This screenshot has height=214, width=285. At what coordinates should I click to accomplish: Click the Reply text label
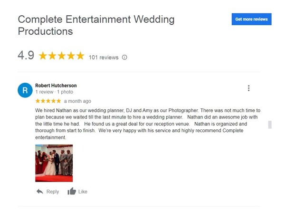53,192
